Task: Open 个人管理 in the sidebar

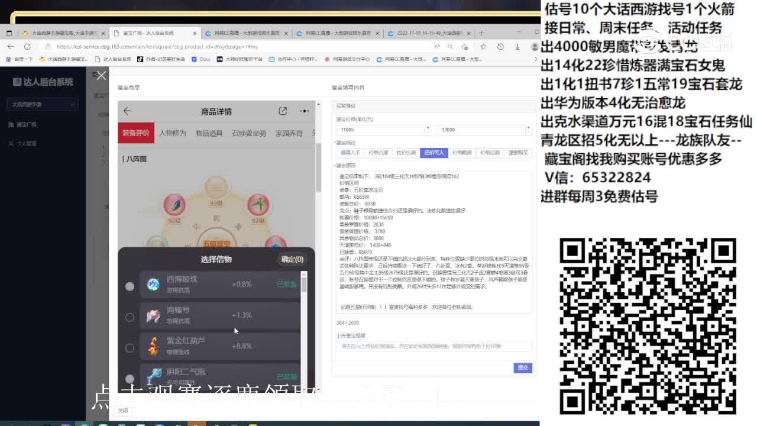Action: 27,143
